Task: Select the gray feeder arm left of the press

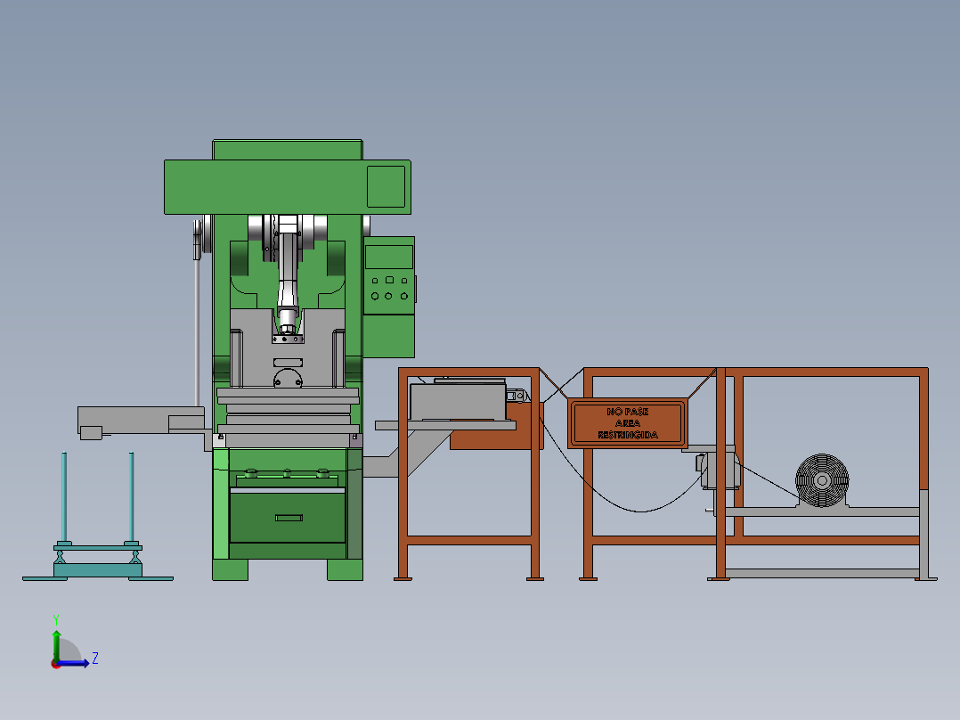Action: click(141, 421)
